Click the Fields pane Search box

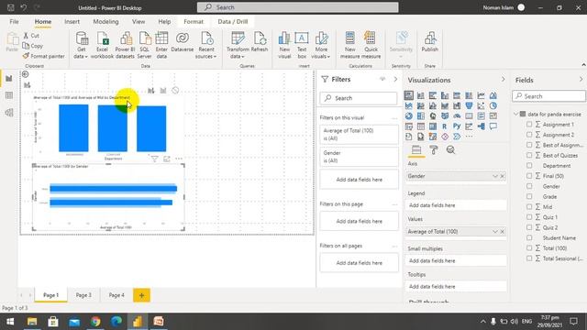tap(548, 96)
